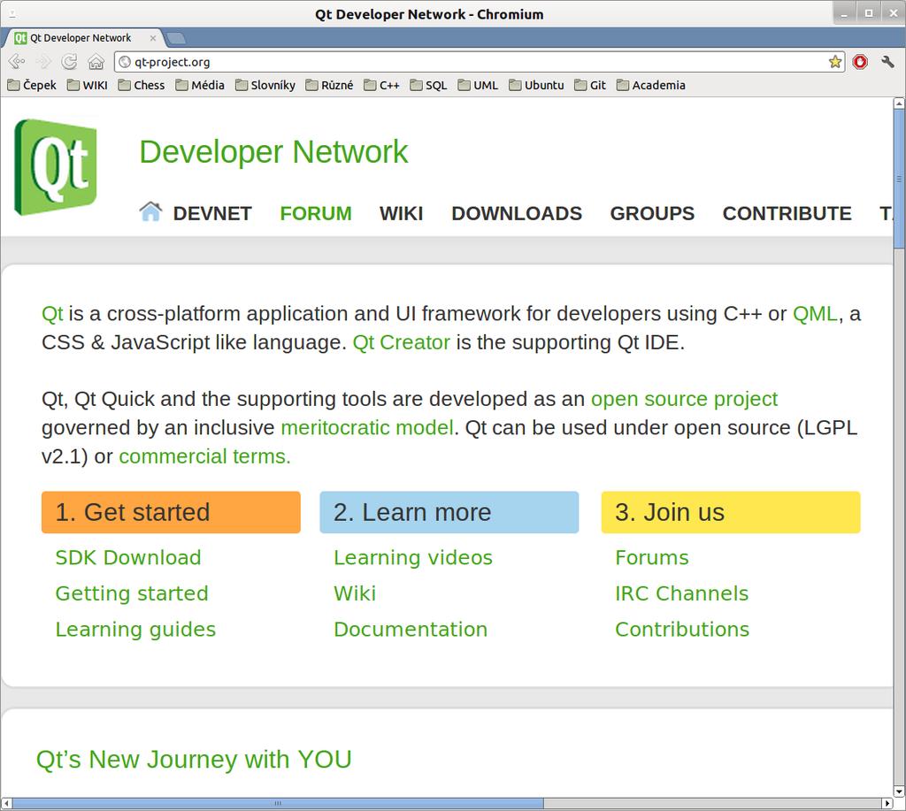Viewport: 906px width, 811px height.
Task: Click the 1. Get started box
Action: click(171, 512)
